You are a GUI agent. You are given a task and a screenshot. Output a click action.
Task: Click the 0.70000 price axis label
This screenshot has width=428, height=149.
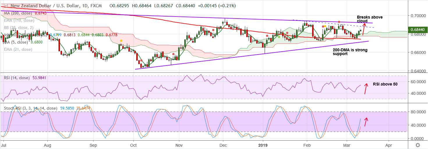click(418, 15)
